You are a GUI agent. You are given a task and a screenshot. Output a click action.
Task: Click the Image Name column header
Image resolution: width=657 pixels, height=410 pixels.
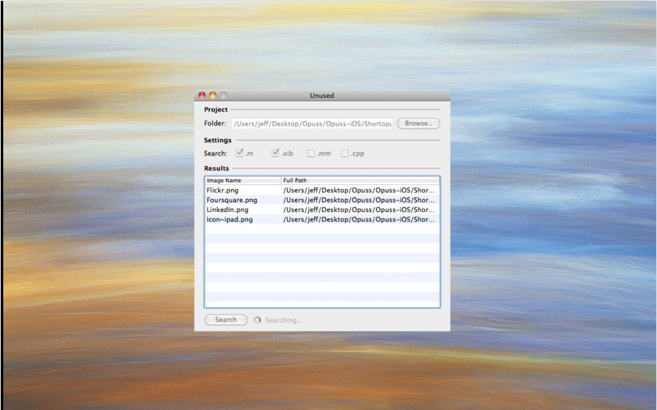pyautogui.click(x=243, y=180)
